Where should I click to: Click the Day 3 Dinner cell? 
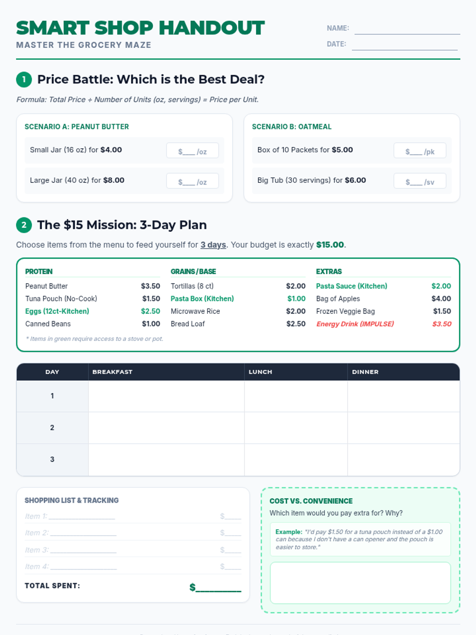403,460
